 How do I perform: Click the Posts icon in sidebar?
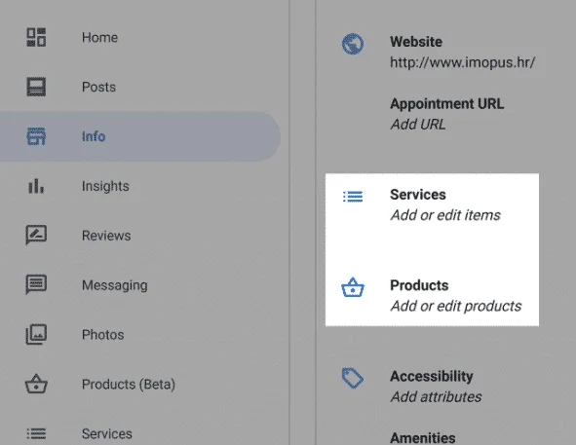(x=36, y=87)
